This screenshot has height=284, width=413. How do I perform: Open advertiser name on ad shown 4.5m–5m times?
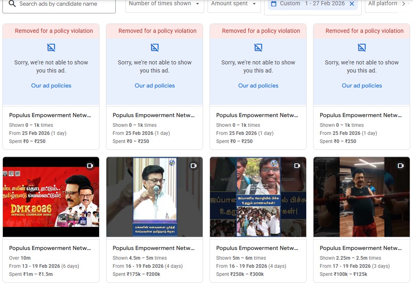pos(154,248)
